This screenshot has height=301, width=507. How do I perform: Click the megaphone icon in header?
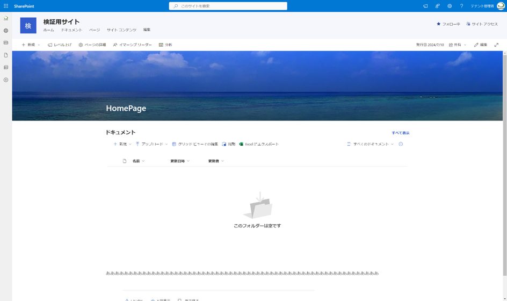click(x=425, y=6)
